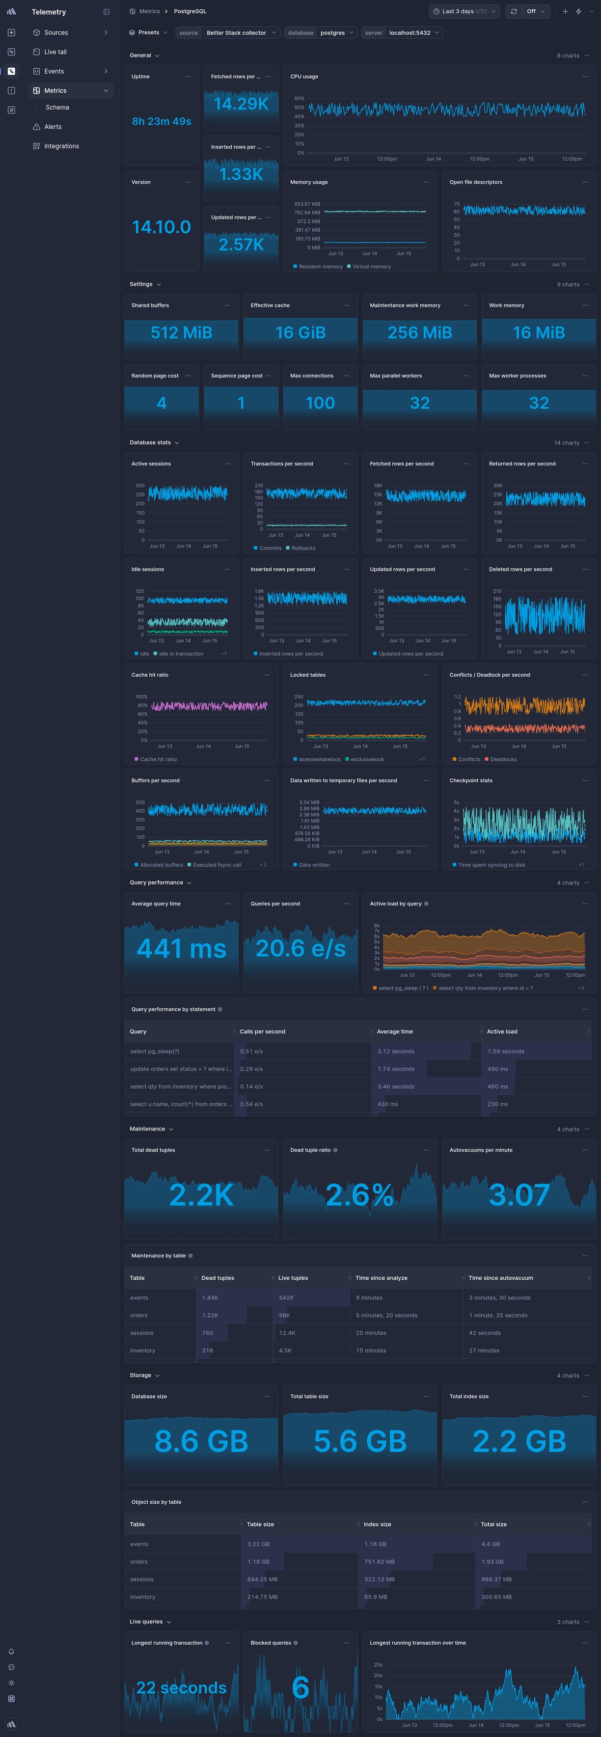601x1737 pixels.
Task: Click the Live tail terminal icon
Action: [36, 52]
